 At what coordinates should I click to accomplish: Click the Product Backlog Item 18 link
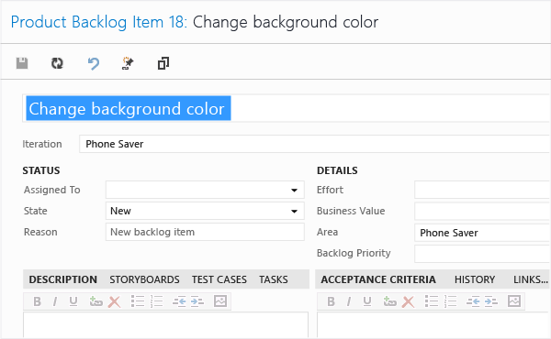click(x=99, y=22)
